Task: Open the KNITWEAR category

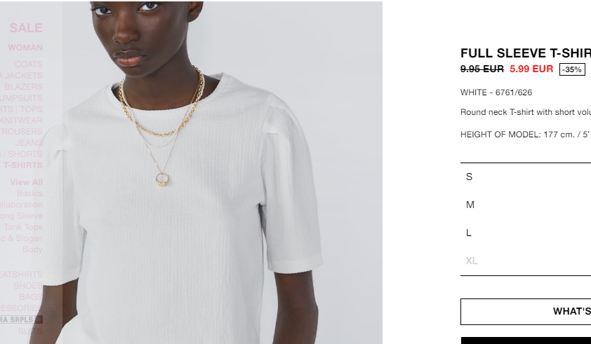Action: click(x=21, y=121)
